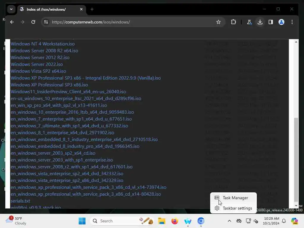Click the page vertical scrollbar thumb

pos(296,160)
